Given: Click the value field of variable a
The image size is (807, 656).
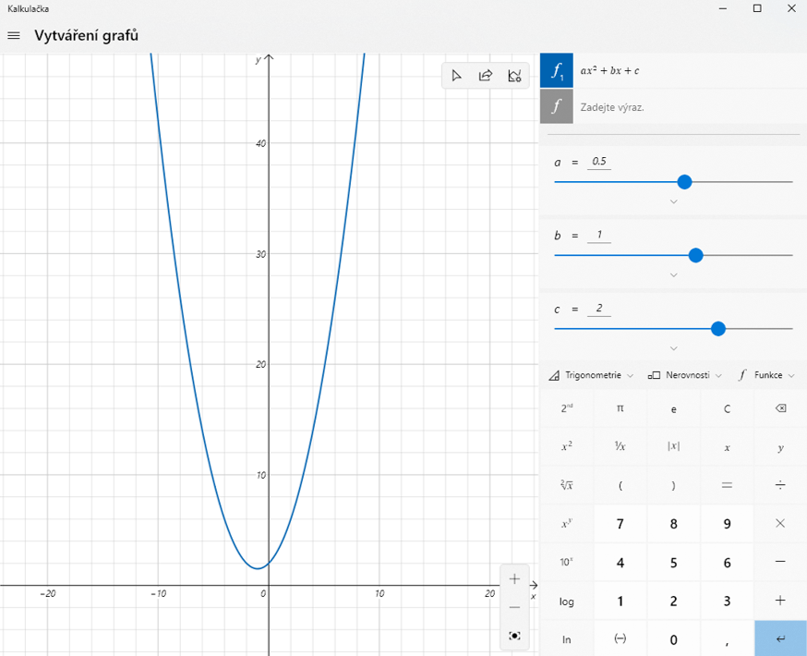Looking at the screenshot, I should coord(599,162).
